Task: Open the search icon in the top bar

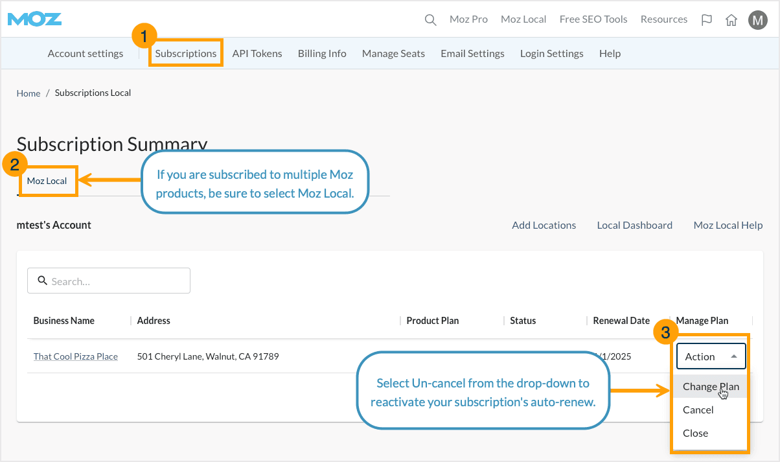Action: (430, 19)
